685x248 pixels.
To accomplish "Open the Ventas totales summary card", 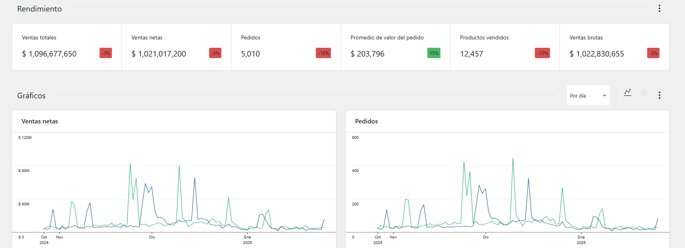I will (x=67, y=47).
